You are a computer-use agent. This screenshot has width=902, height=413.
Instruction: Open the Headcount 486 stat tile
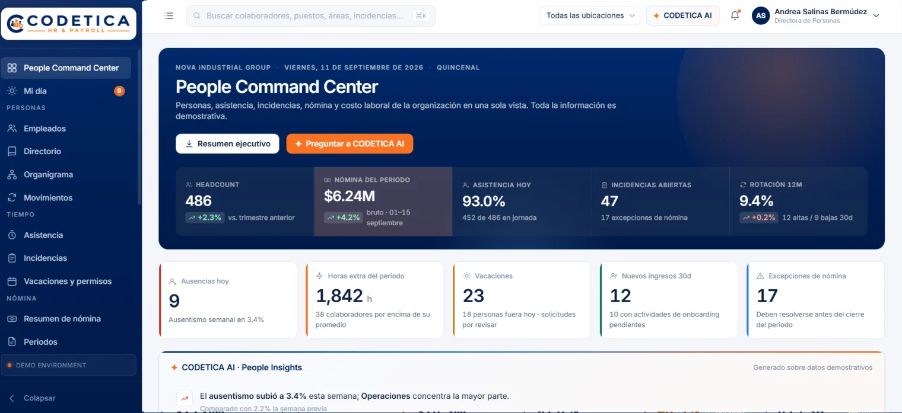244,201
